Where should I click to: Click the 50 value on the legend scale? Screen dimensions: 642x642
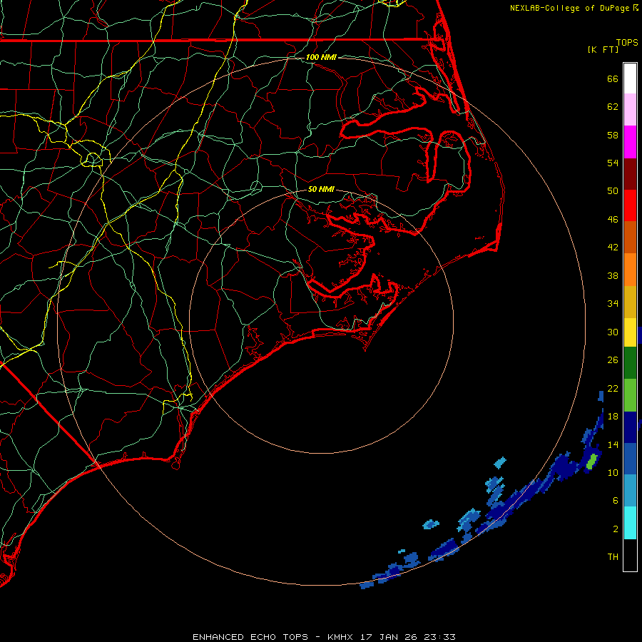(613, 191)
